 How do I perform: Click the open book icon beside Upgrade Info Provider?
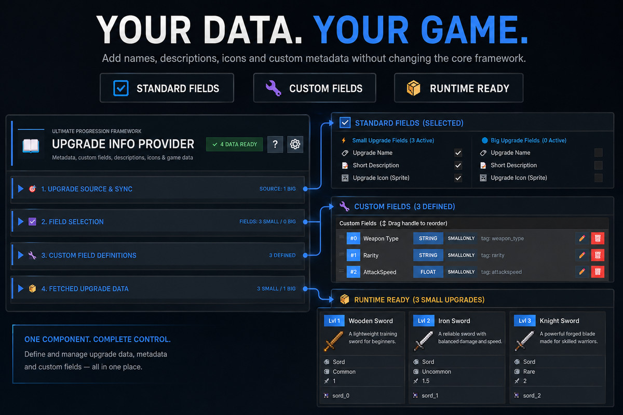(31, 145)
